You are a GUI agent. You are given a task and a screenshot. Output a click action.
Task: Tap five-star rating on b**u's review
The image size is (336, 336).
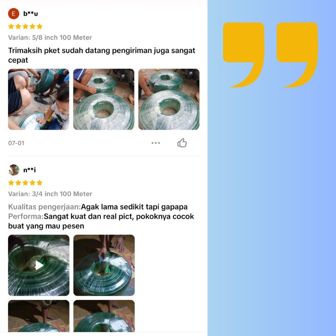pyautogui.click(x=25, y=26)
